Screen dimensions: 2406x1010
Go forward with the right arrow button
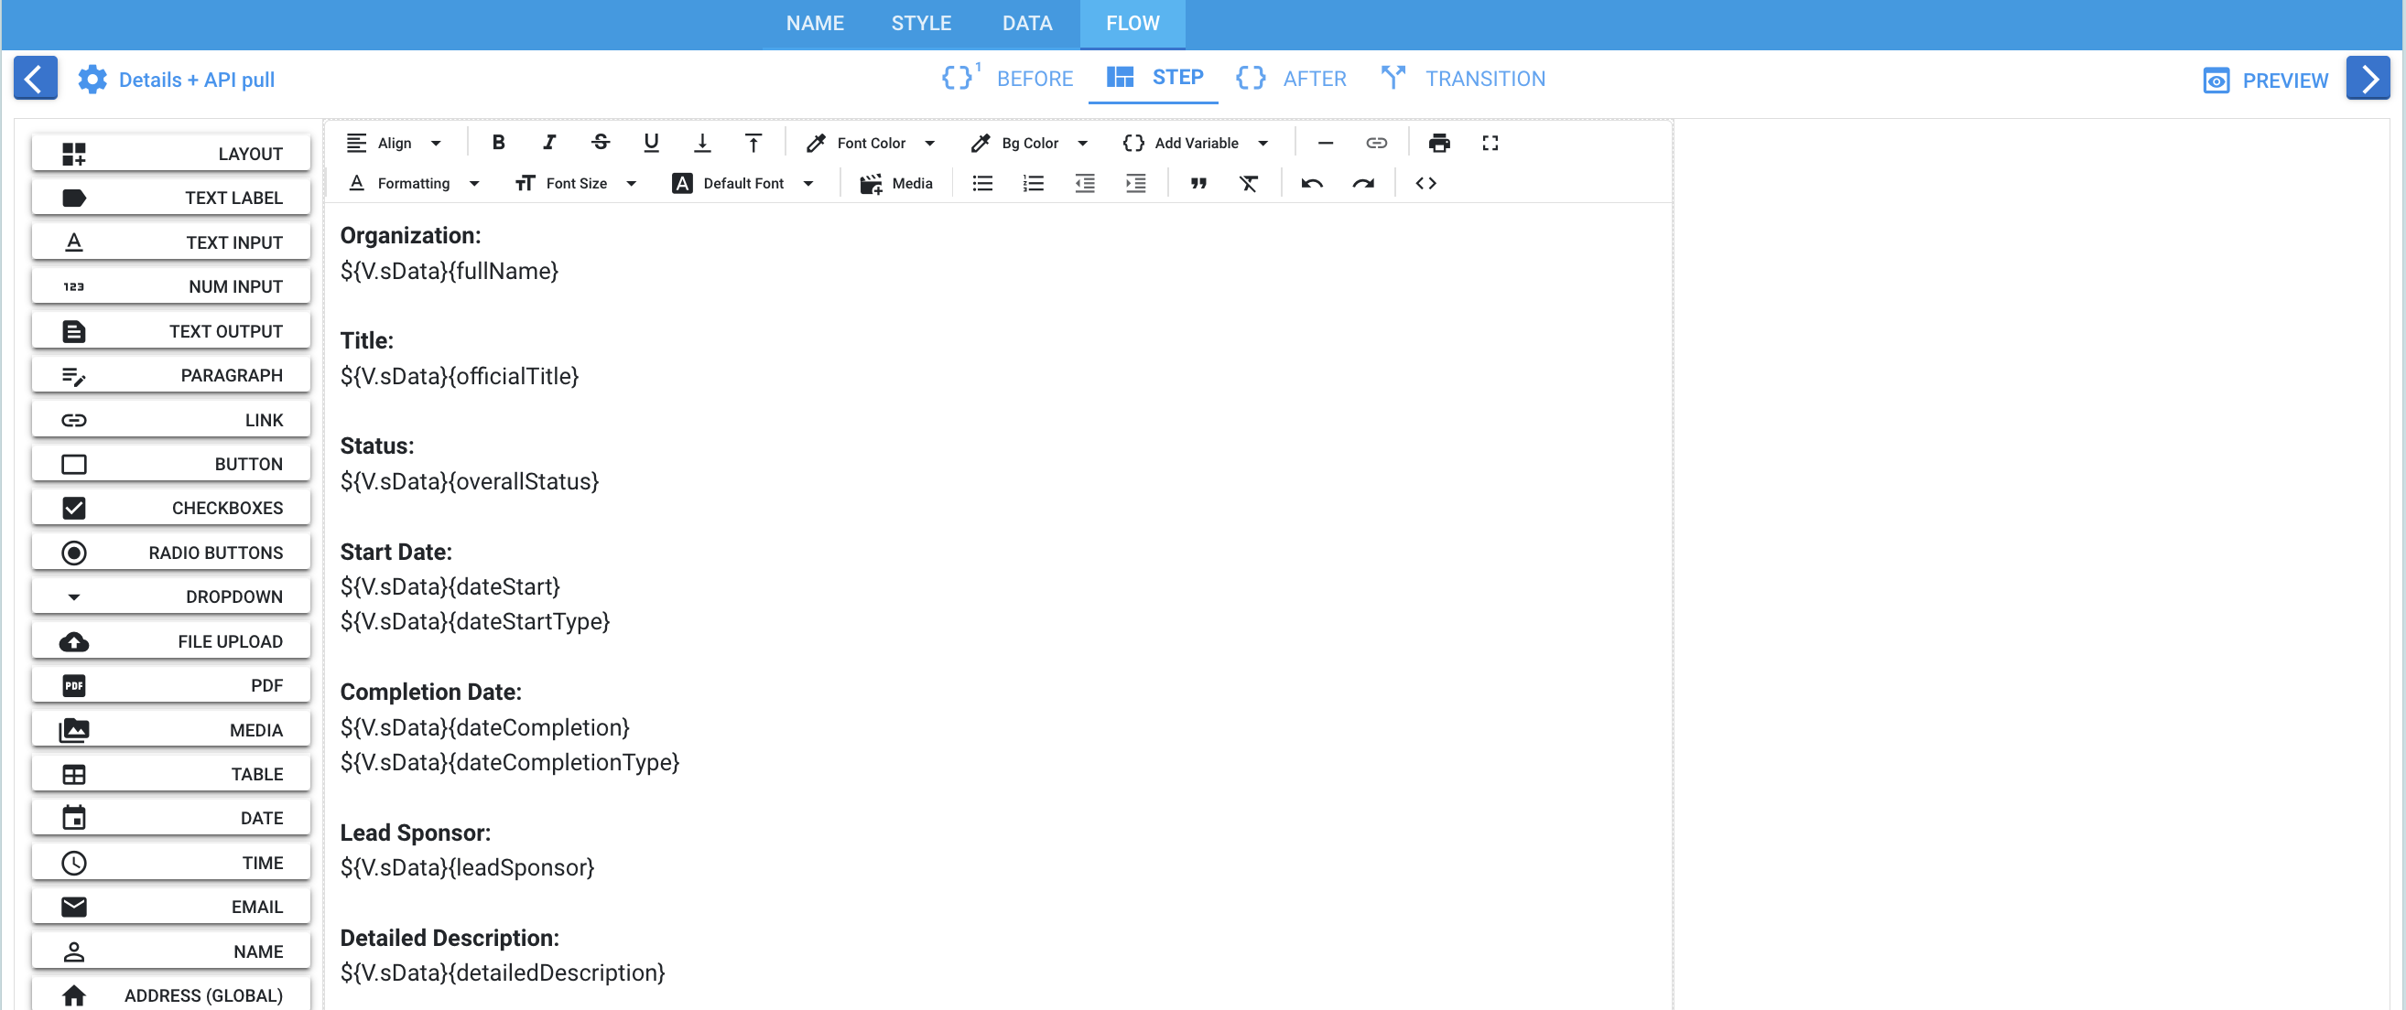2368,78
